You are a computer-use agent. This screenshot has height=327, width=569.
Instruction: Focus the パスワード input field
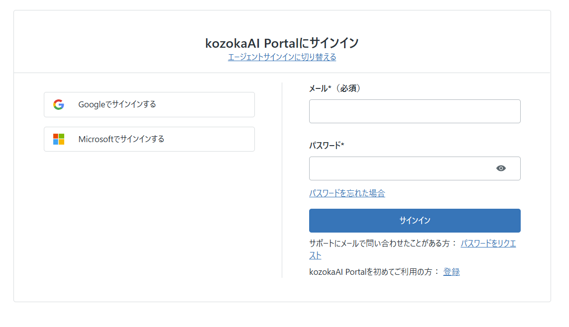pos(415,168)
